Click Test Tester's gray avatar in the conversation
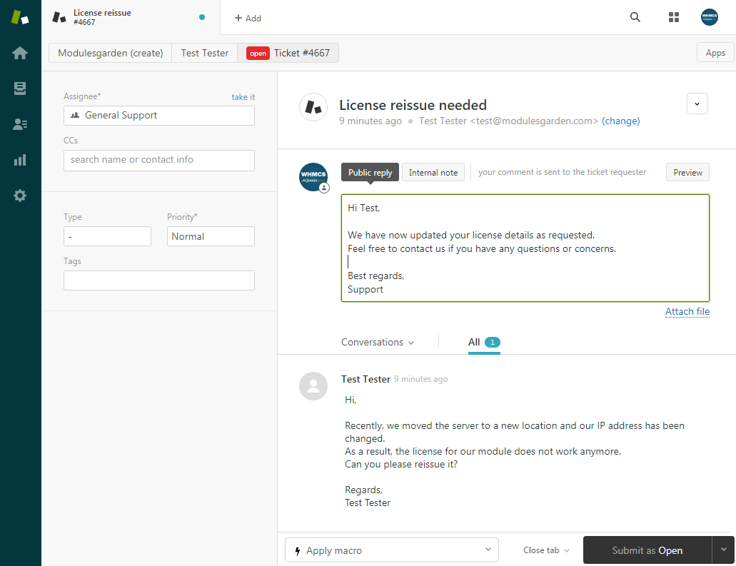The height and width of the screenshot is (566, 736). click(x=313, y=386)
